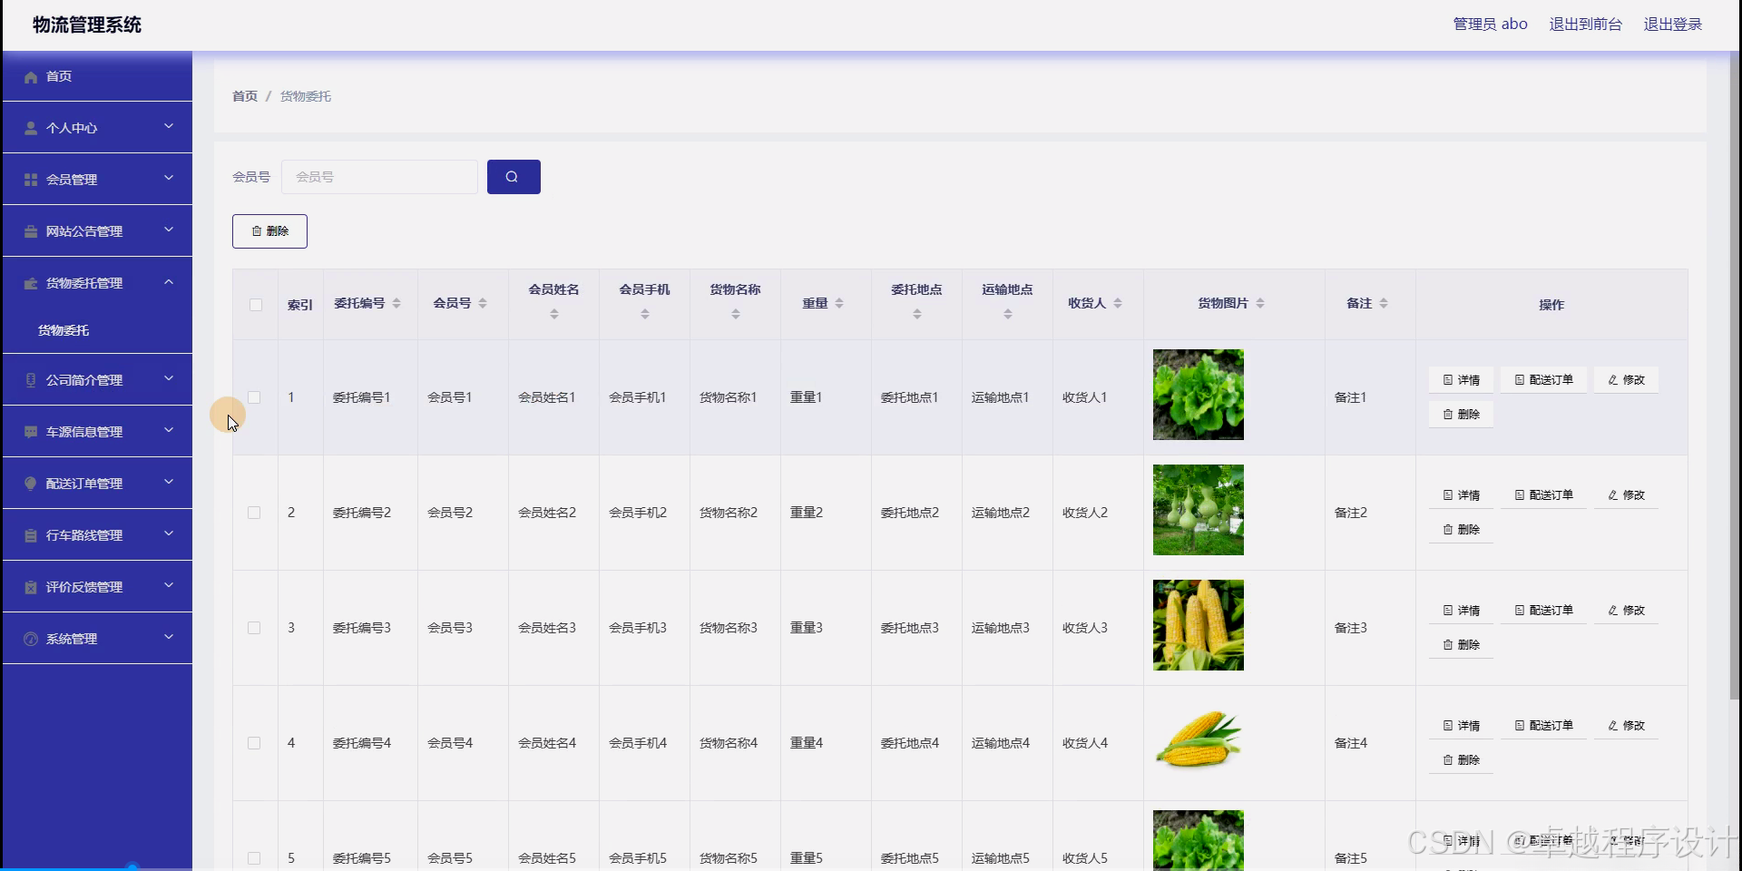Expand 行车路线管理 chevron
This screenshot has width=1742, height=871.
(x=169, y=533)
